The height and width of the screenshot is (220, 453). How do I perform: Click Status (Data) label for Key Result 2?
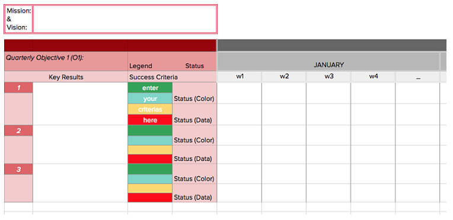193,158
